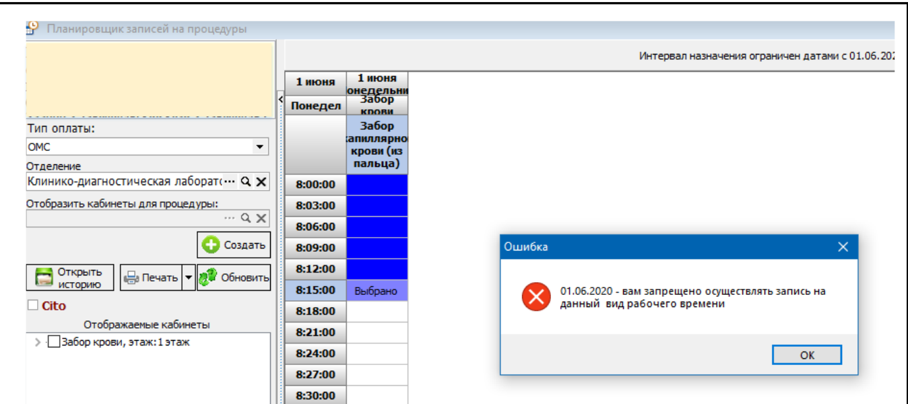Select the blue 8:00:00 slot
The width and height of the screenshot is (908, 404).
377,184
